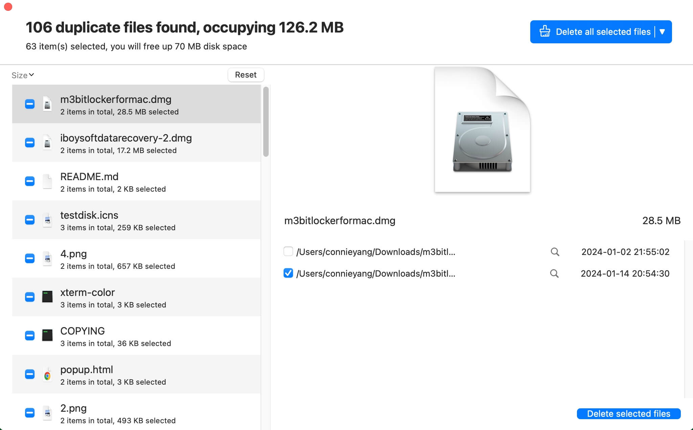Open the Size sorting dropdown
Image resolution: width=693 pixels, height=430 pixels.
click(23, 75)
